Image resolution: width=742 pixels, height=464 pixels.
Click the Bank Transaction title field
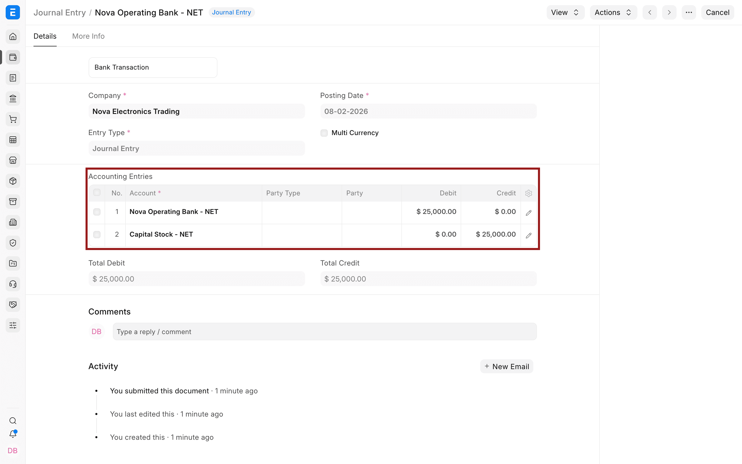(153, 67)
